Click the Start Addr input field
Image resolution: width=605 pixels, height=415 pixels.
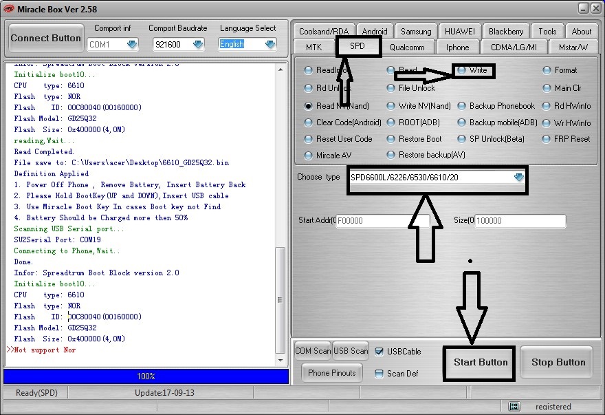click(382, 221)
